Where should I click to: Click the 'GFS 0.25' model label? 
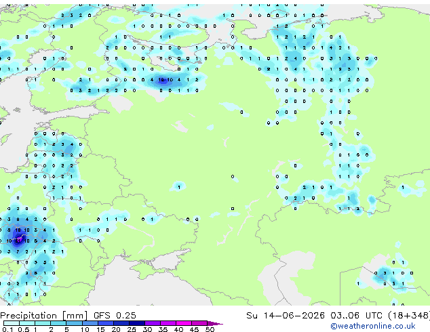tap(115, 316)
